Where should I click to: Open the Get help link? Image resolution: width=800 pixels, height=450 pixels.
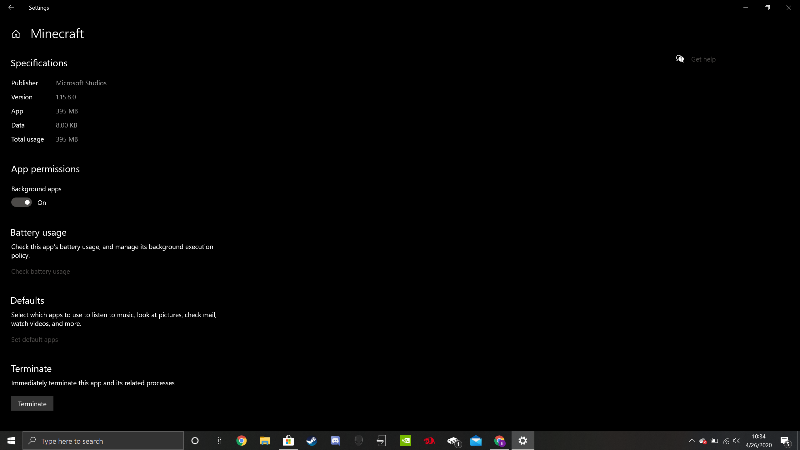click(x=703, y=59)
